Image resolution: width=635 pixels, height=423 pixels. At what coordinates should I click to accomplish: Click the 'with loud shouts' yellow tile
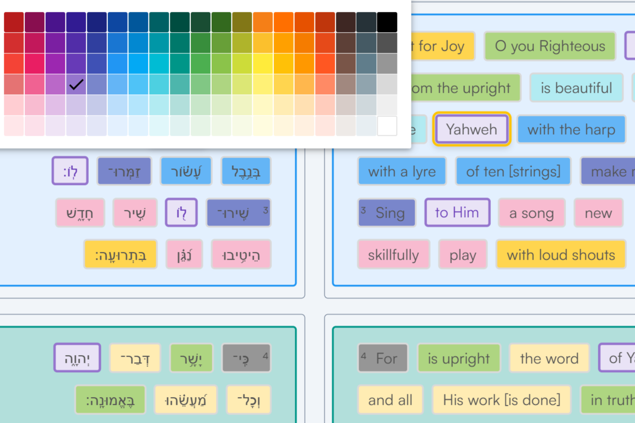[561, 255]
